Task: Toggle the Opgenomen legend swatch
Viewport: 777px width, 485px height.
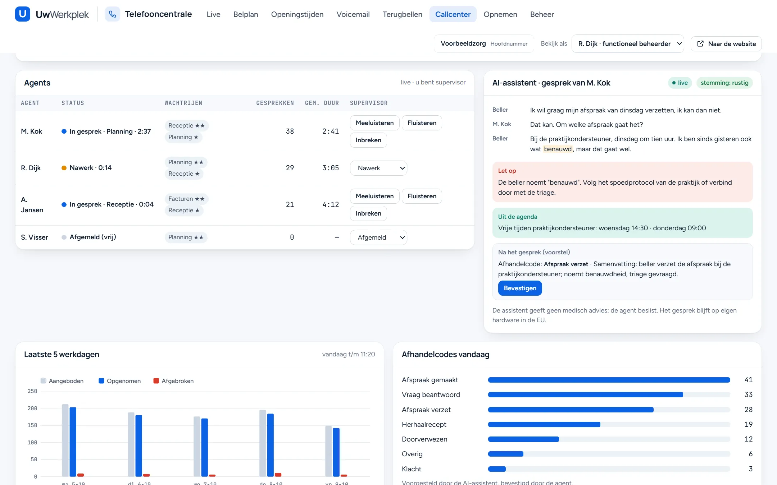Action: (x=101, y=381)
